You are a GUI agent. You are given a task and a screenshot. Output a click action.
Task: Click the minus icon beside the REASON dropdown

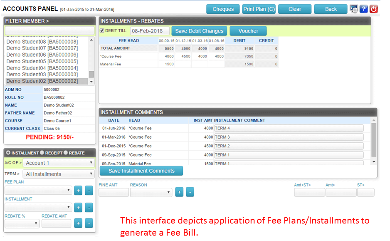click(x=190, y=192)
